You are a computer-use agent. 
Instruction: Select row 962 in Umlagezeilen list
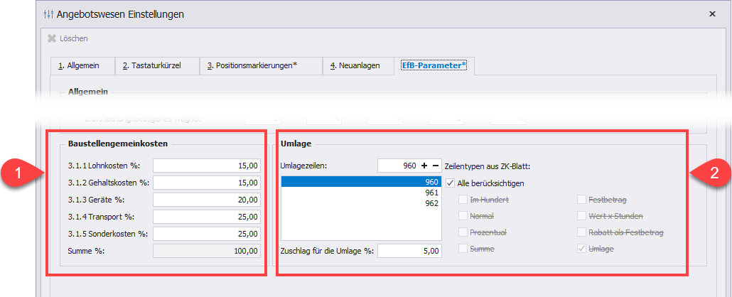pyautogui.click(x=361, y=203)
